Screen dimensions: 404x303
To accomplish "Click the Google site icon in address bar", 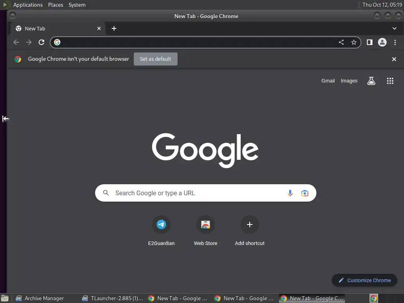I will coord(57,42).
